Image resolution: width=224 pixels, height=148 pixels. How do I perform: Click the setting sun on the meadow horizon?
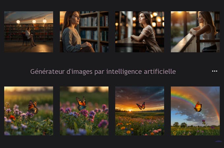click(130, 110)
